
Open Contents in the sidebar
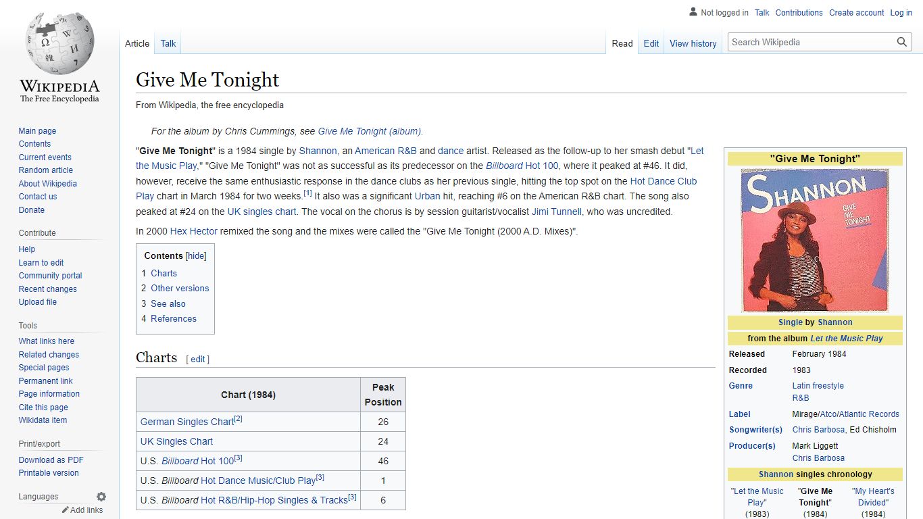(x=34, y=144)
